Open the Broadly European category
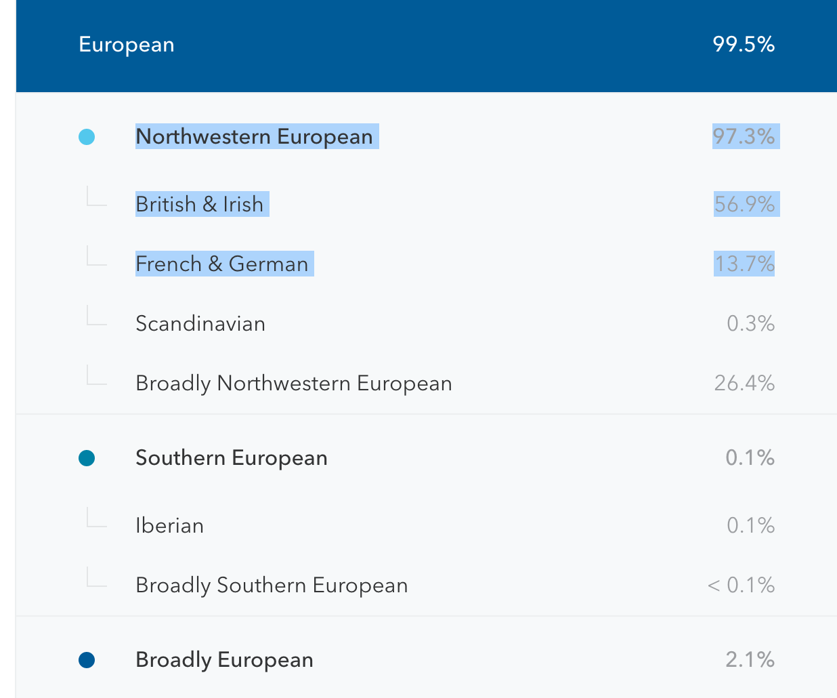 [x=224, y=660]
